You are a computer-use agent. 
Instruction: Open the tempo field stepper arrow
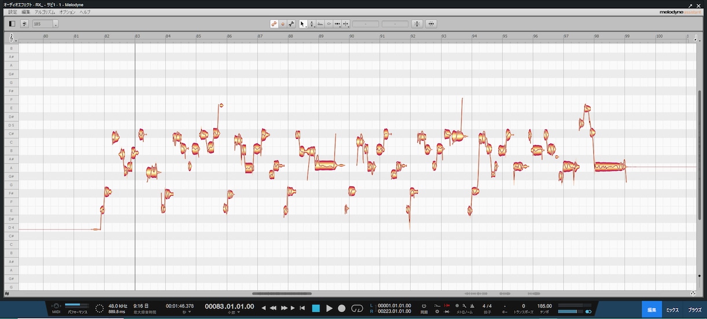pos(56,24)
